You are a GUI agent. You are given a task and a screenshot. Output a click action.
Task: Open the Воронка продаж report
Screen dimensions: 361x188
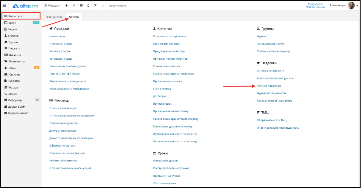pyautogui.click(x=60, y=51)
